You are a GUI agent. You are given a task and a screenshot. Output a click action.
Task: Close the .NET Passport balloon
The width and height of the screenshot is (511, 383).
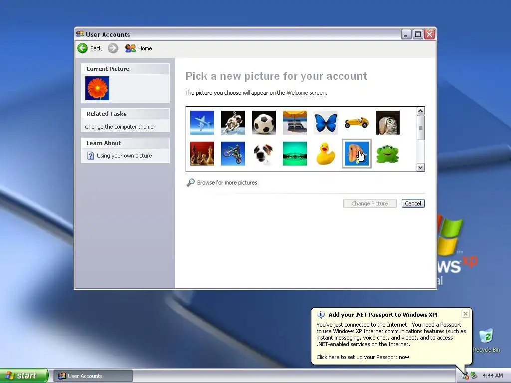click(x=466, y=314)
